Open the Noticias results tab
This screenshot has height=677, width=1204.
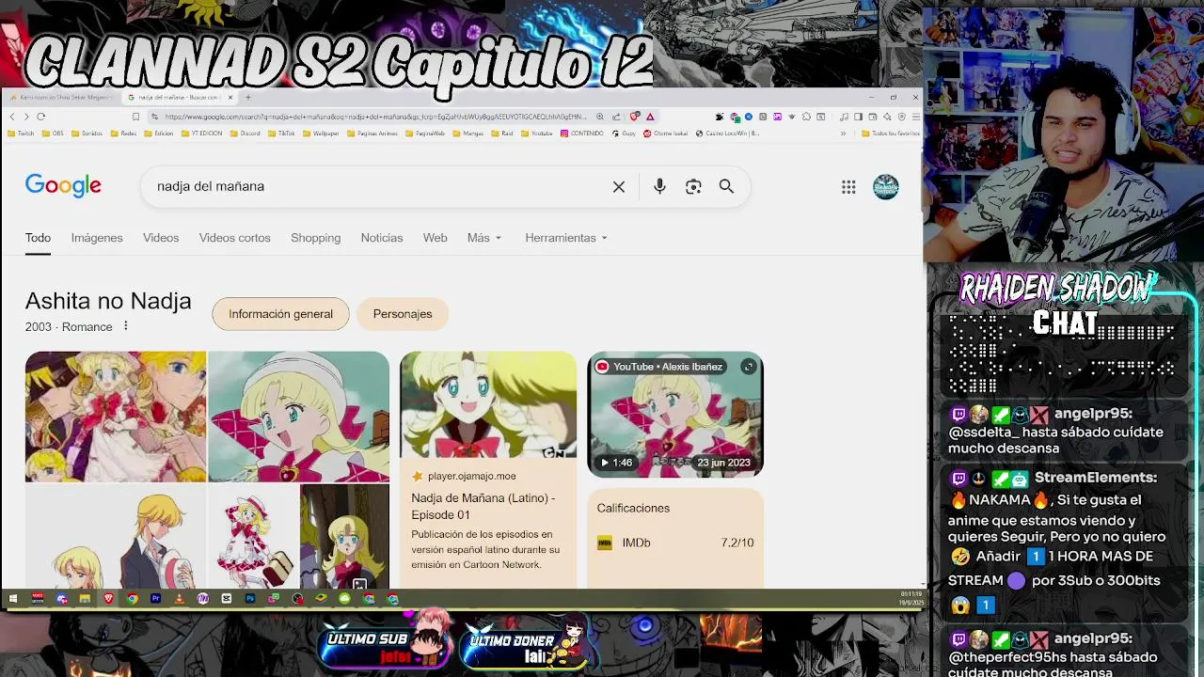(382, 238)
